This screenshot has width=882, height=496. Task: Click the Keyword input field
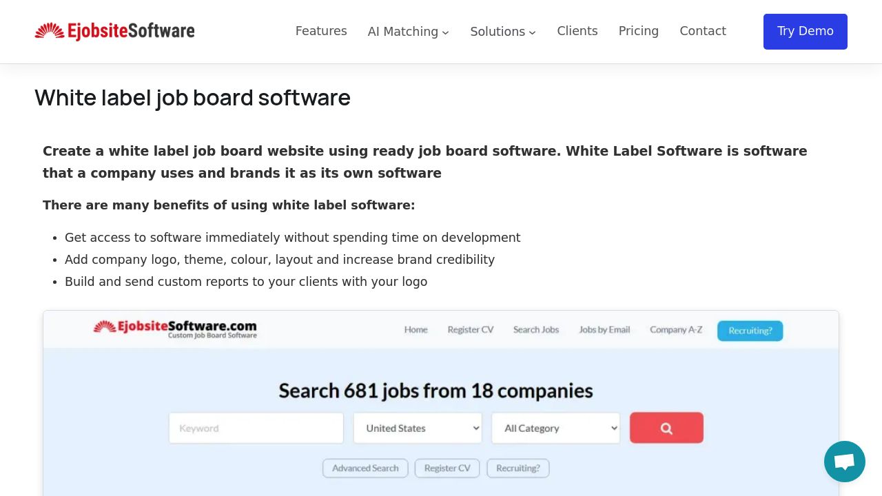tap(256, 428)
